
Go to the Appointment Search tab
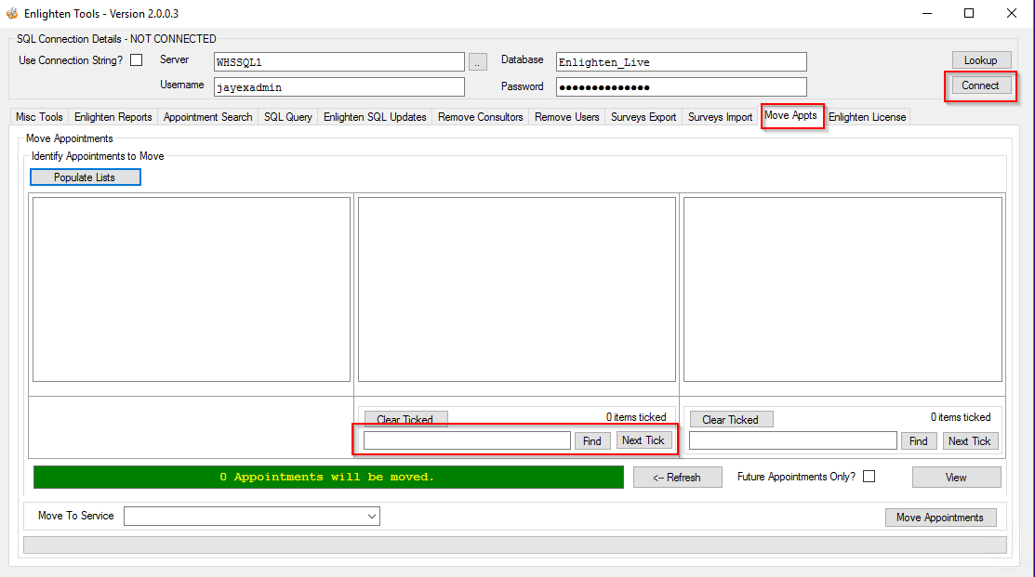[208, 117]
